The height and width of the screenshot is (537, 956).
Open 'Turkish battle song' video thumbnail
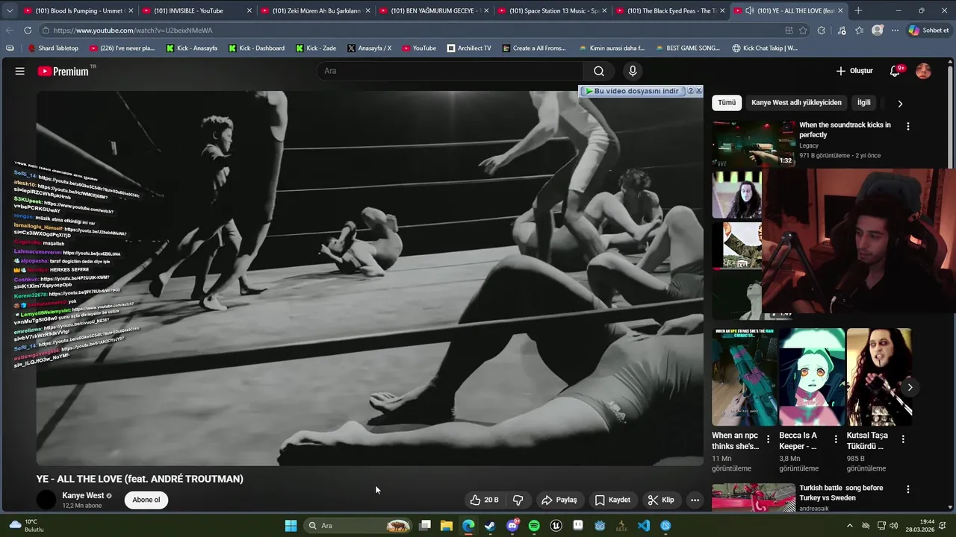tap(753, 497)
